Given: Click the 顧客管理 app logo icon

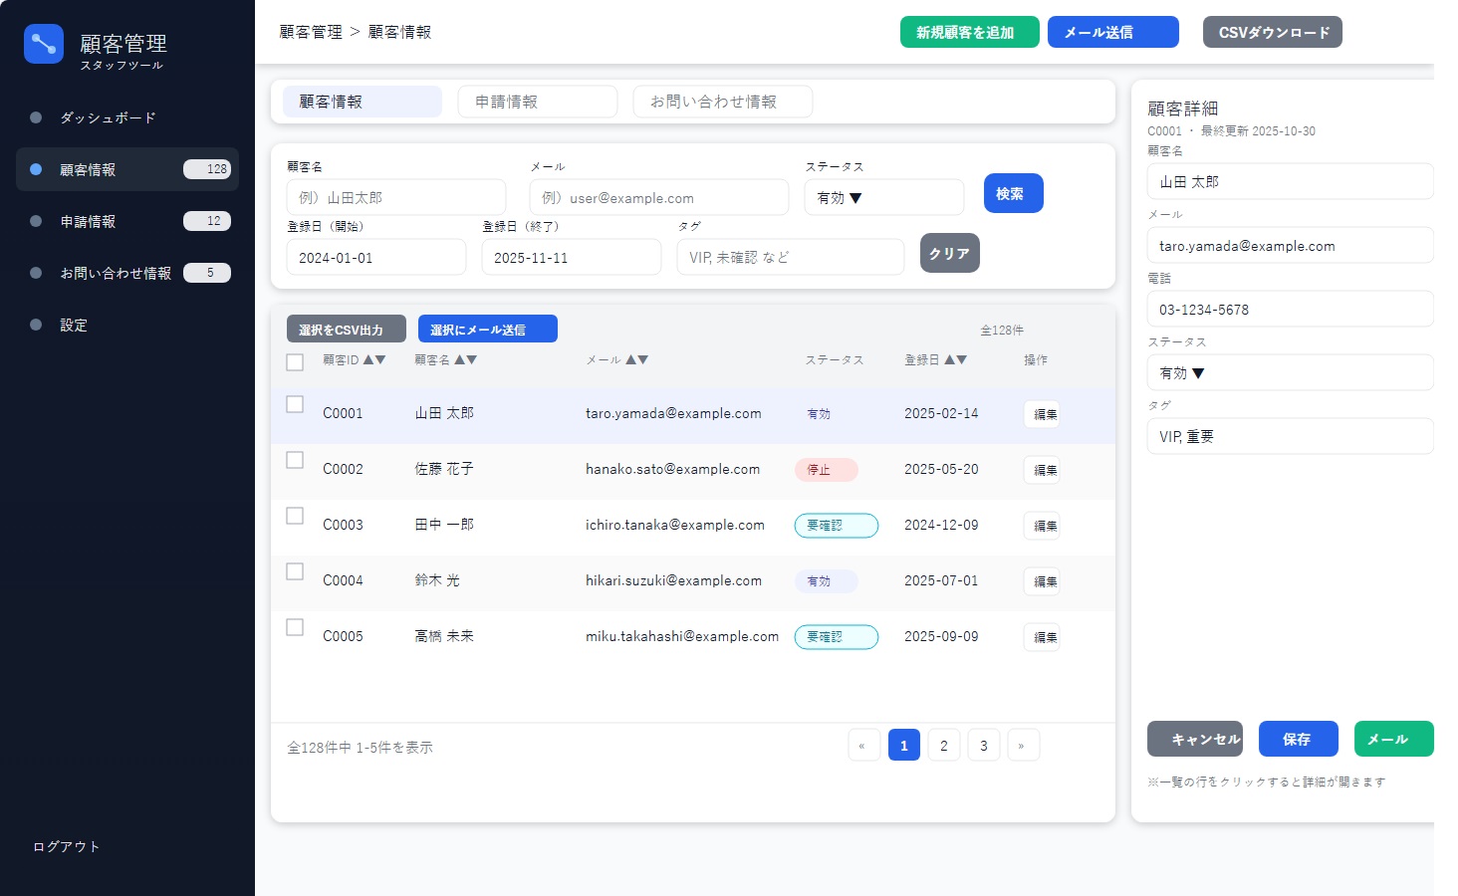Looking at the screenshot, I should click(43, 44).
